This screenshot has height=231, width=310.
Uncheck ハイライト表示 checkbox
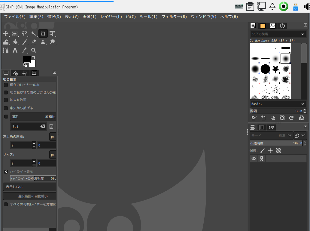pyautogui.click(x=6, y=172)
